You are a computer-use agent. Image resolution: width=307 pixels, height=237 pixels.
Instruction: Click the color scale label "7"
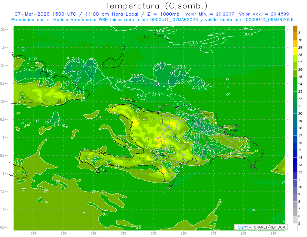(x=299, y=209)
